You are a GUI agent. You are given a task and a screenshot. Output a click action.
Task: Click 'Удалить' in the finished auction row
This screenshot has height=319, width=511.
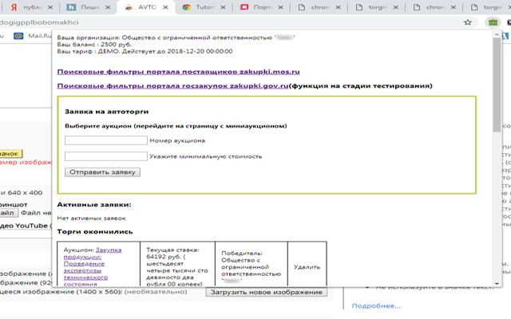[x=307, y=267]
